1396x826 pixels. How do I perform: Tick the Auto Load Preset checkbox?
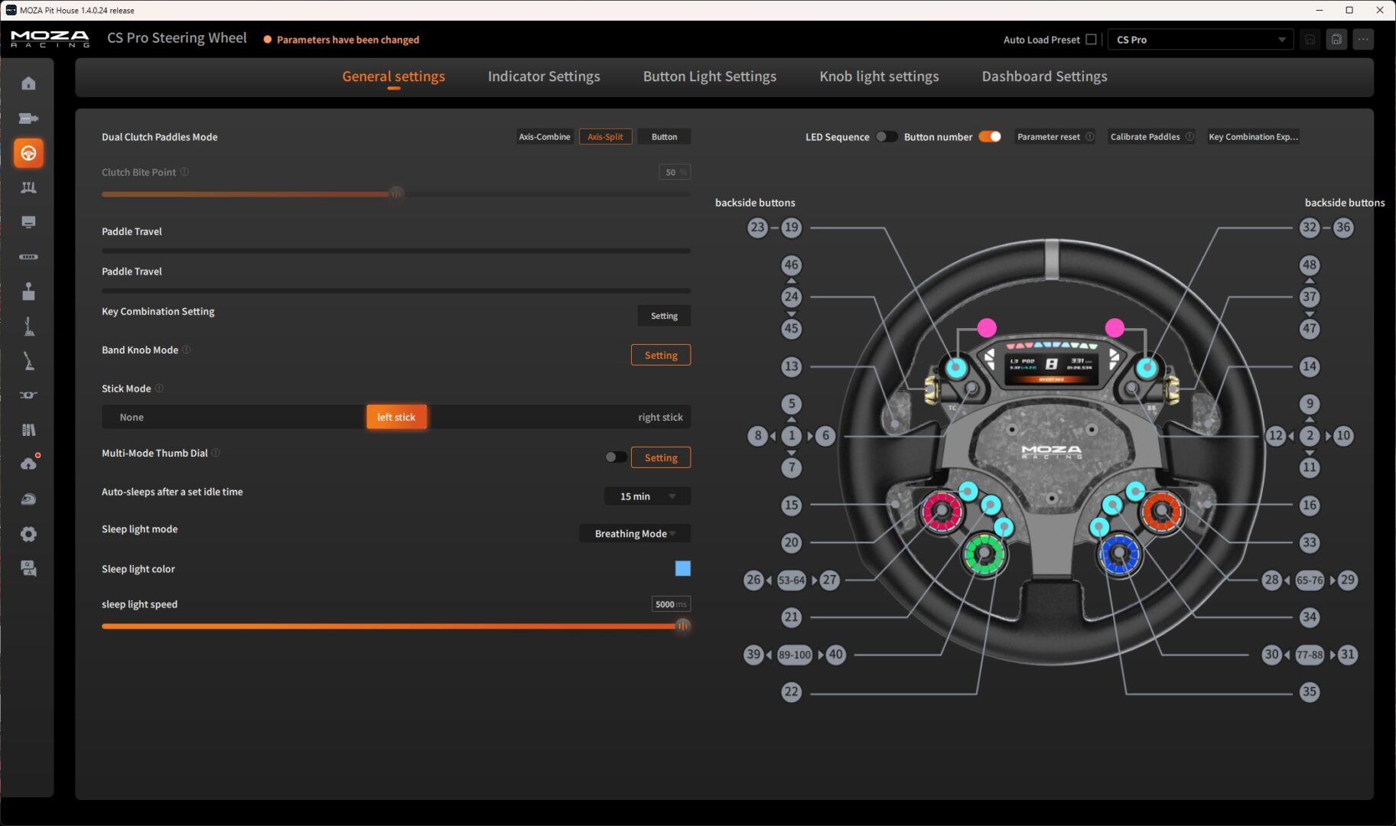click(x=1091, y=40)
